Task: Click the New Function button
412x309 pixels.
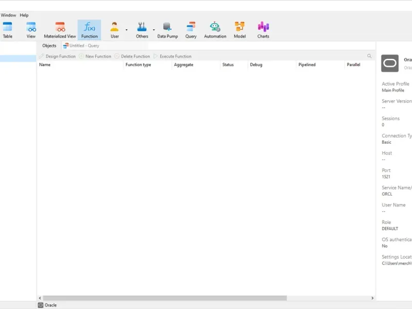Action: click(x=95, y=56)
